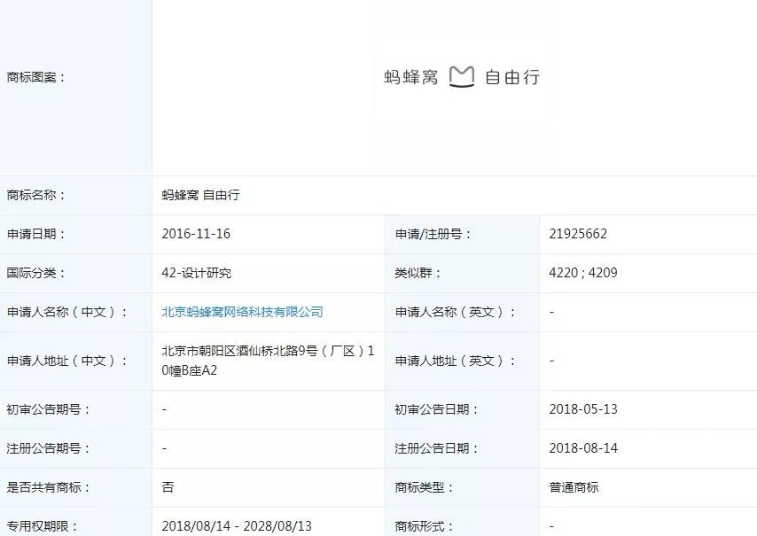Click the similar group value 4220;4209
This screenshot has width=757, height=536.
click(x=576, y=273)
